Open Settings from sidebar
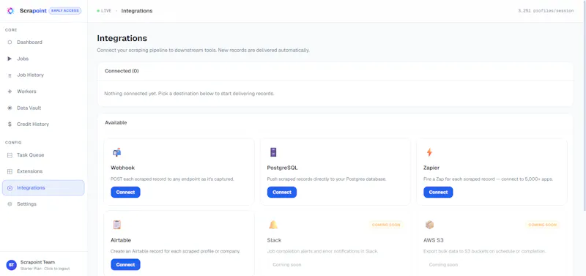The image size is (586, 276). (x=43, y=204)
